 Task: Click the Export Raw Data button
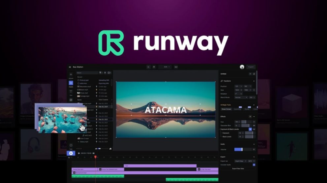[237, 169]
